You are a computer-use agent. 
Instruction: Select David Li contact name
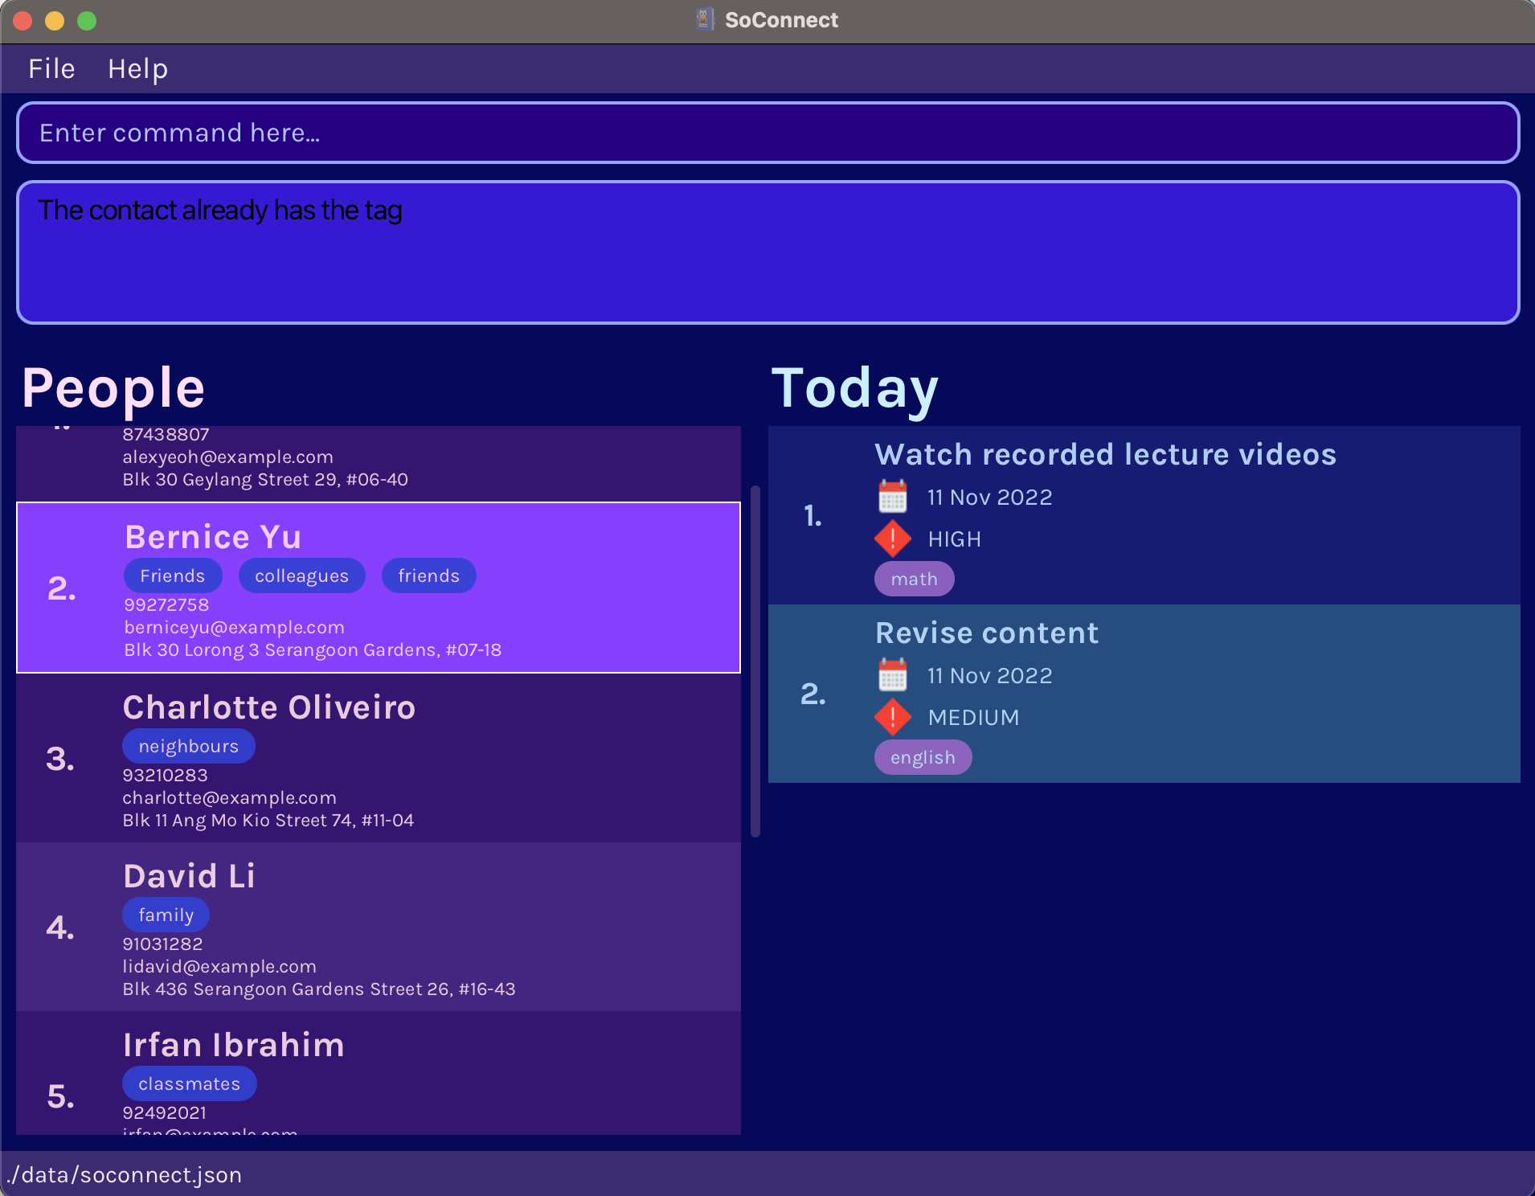click(x=190, y=876)
